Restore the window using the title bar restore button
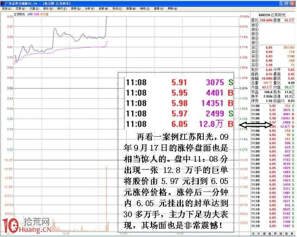Viewport: 297px width, 237px height. pyautogui.click(x=287, y=3)
